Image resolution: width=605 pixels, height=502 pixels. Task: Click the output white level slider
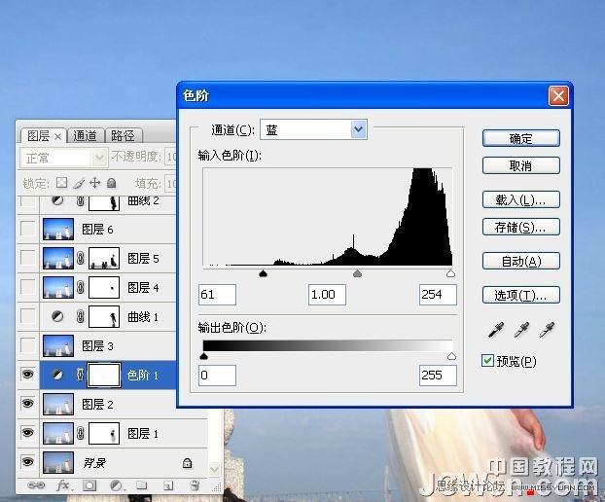(451, 356)
